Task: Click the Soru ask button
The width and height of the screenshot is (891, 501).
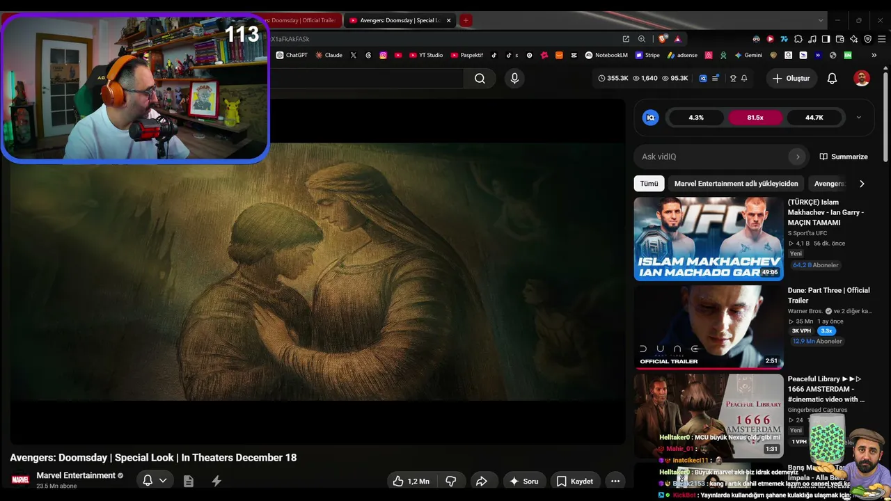Action: tap(524, 481)
